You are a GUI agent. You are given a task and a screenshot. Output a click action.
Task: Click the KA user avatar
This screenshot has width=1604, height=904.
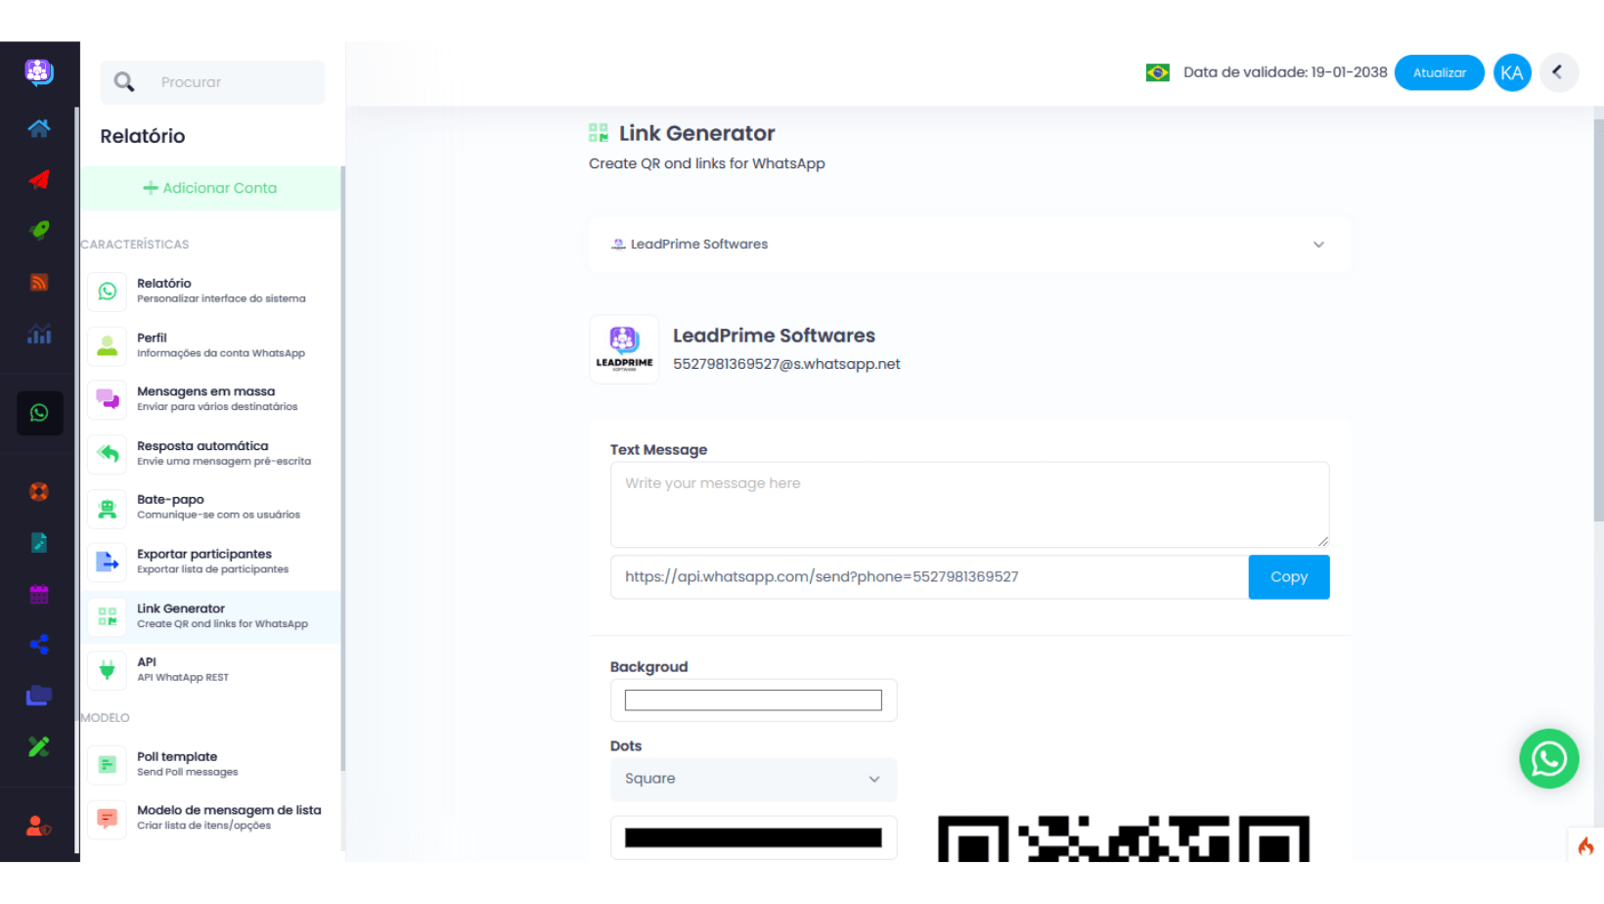coord(1511,72)
